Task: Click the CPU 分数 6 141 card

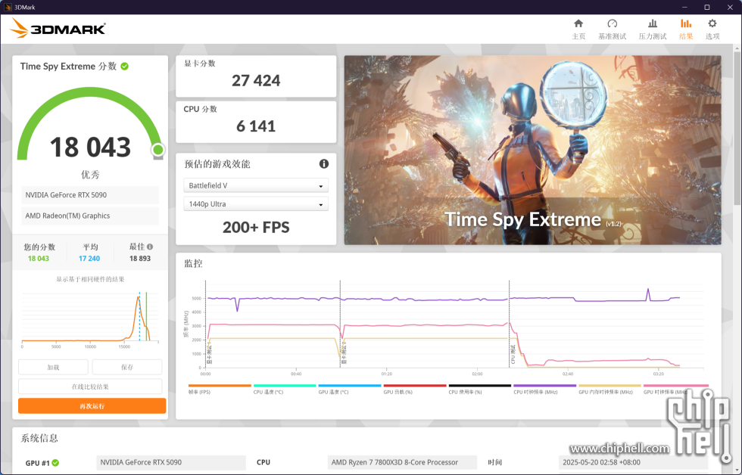Action: [x=256, y=122]
